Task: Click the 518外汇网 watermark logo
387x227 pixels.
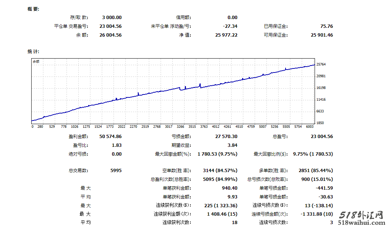Action: click(362, 215)
